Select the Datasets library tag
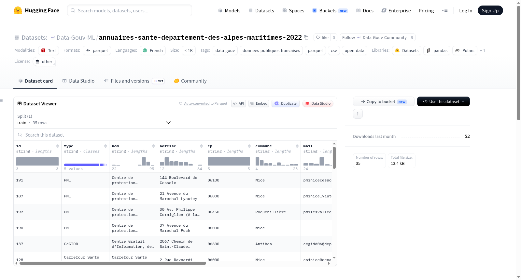Image resolution: width=521 pixels, height=280 pixels. 407,50
